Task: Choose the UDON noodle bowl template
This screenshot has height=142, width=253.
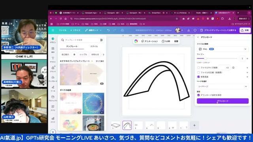Action: pyautogui.click(x=93, y=123)
